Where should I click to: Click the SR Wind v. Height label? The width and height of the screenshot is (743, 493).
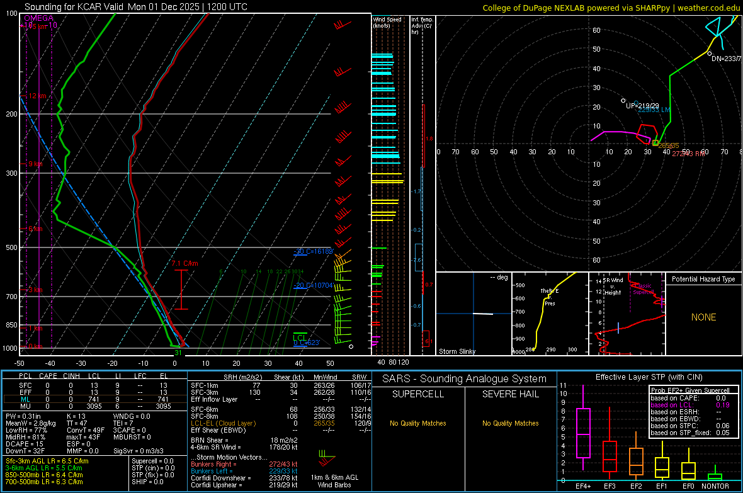click(x=613, y=286)
